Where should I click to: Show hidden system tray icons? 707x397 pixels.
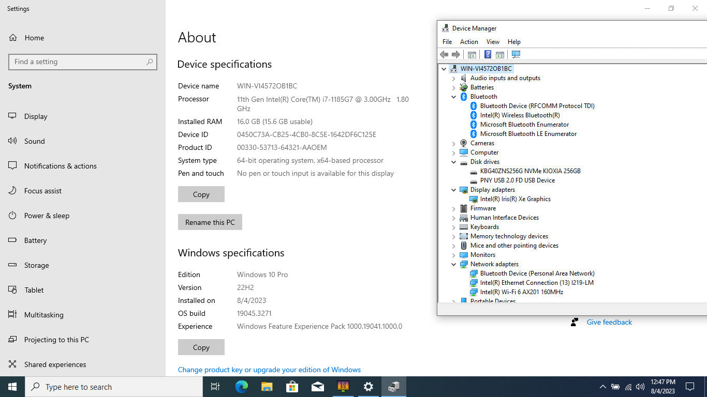[602, 387]
